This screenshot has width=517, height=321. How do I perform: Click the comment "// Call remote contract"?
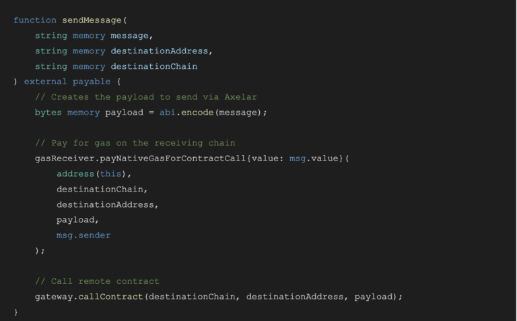[x=97, y=281]
